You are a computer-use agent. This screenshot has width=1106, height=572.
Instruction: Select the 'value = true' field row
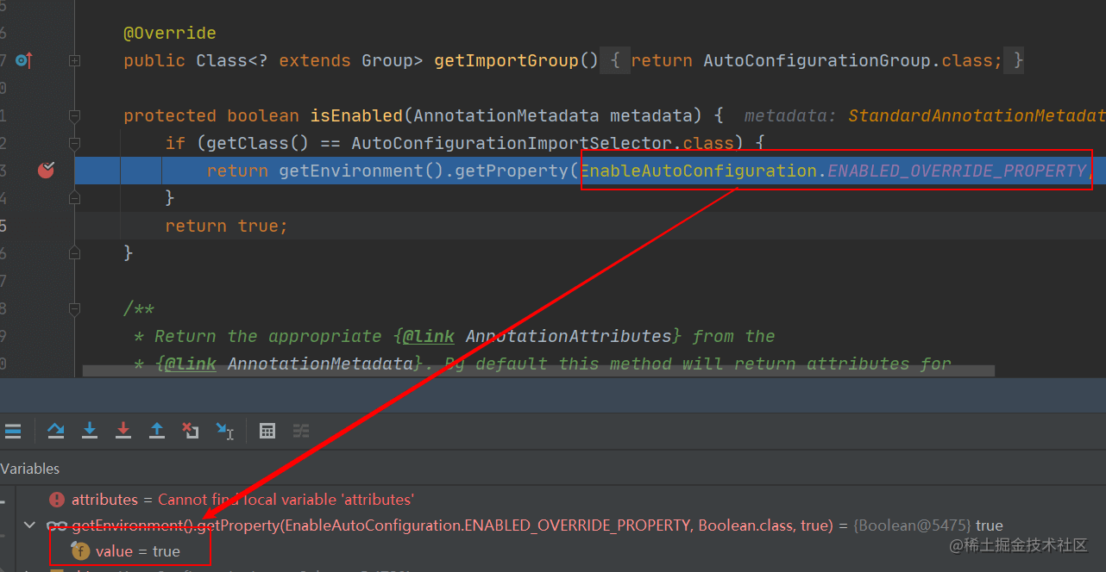pyautogui.click(x=138, y=551)
